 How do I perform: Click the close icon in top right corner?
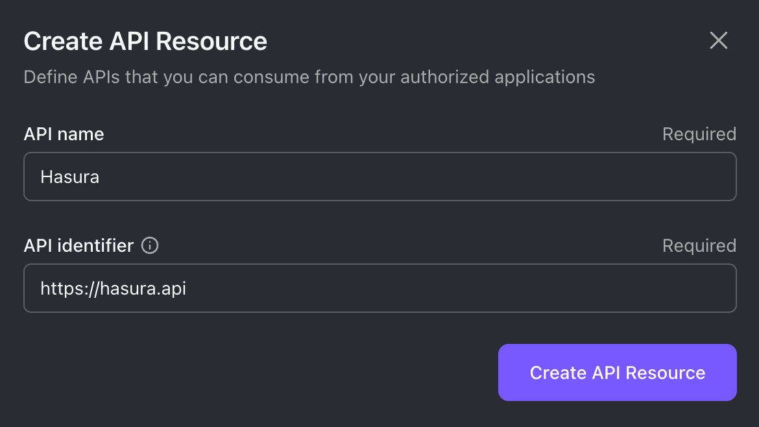pyautogui.click(x=718, y=40)
